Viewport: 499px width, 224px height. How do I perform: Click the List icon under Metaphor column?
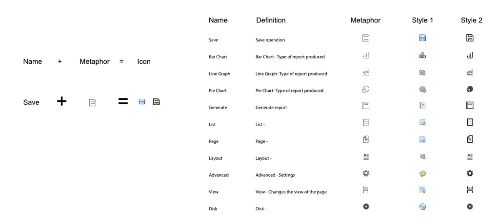[x=365, y=122]
